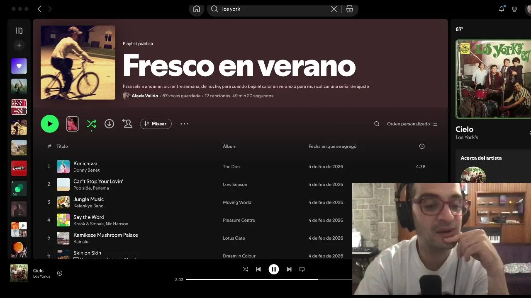Image resolution: width=531 pixels, height=298 pixels.
Task: Open the cyclist playlist thumbnail in the sidebar
Action: (x=19, y=127)
